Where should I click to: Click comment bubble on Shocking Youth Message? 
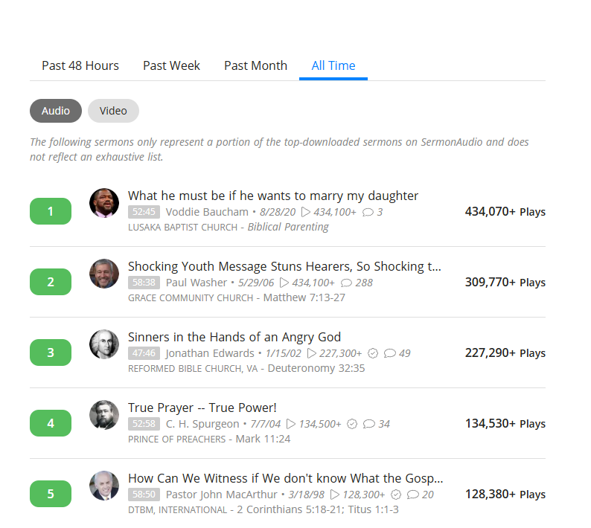(346, 283)
